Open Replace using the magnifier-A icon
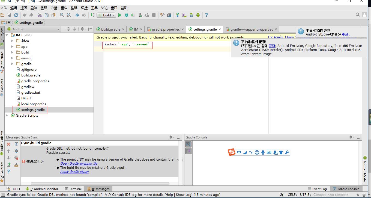The height and width of the screenshot is (198, 371). pyautogui.click(x=69, y=15)
